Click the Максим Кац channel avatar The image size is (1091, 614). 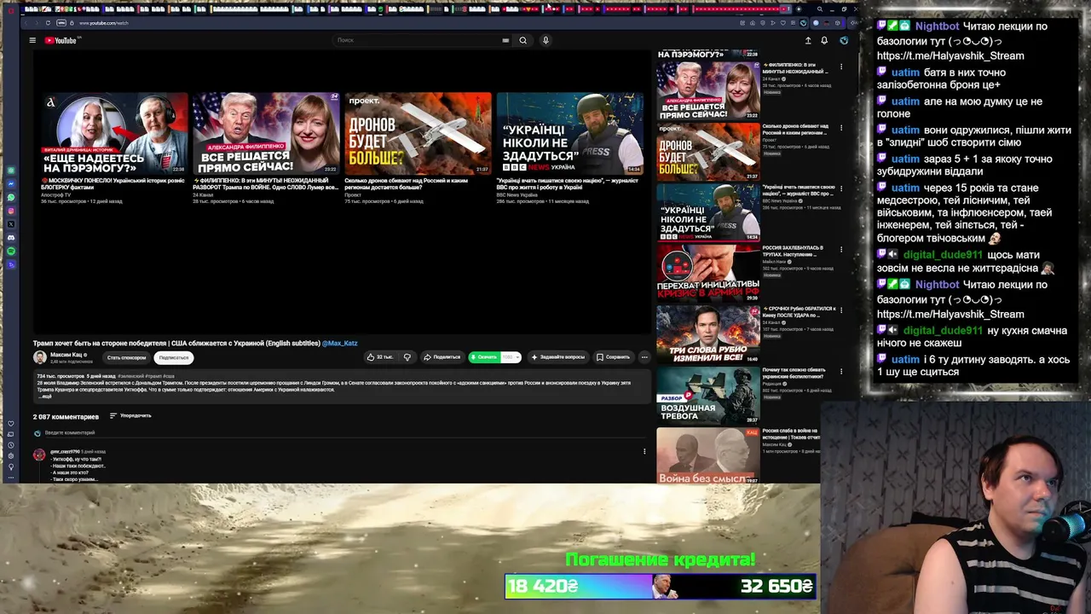point(40,357)
